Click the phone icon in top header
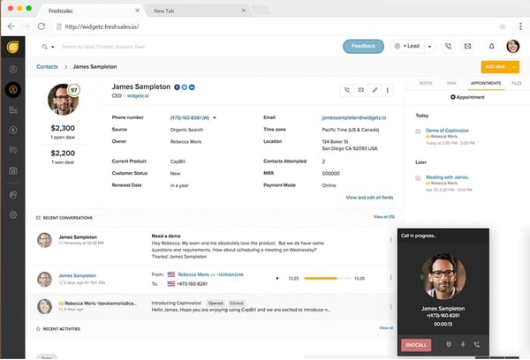Viewport: 530px width, 360px height. tap(449, 46)
